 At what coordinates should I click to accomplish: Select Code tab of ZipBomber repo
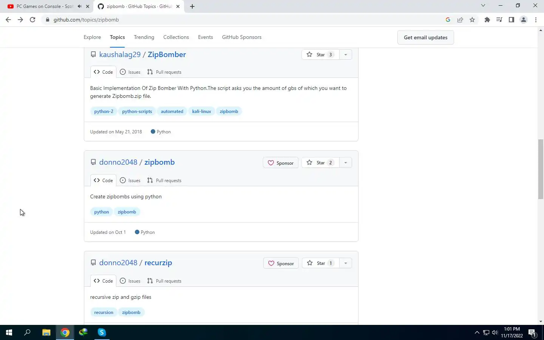pyautogui.click(x=103, y=72)
